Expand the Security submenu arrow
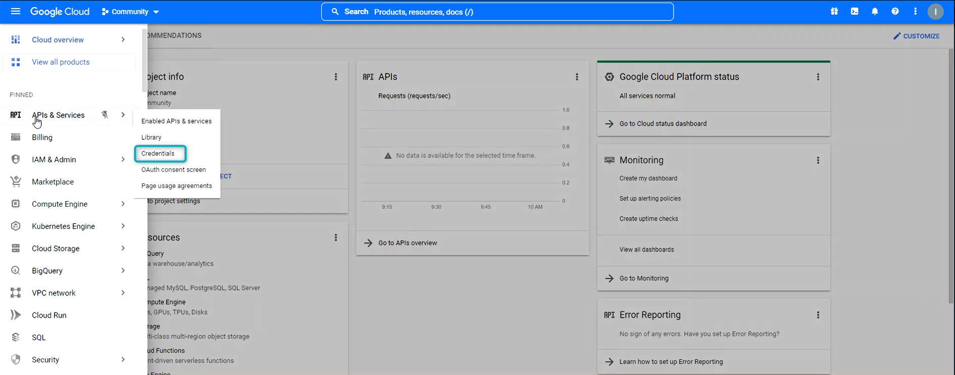The image size is (955, 375). point(123,359)
